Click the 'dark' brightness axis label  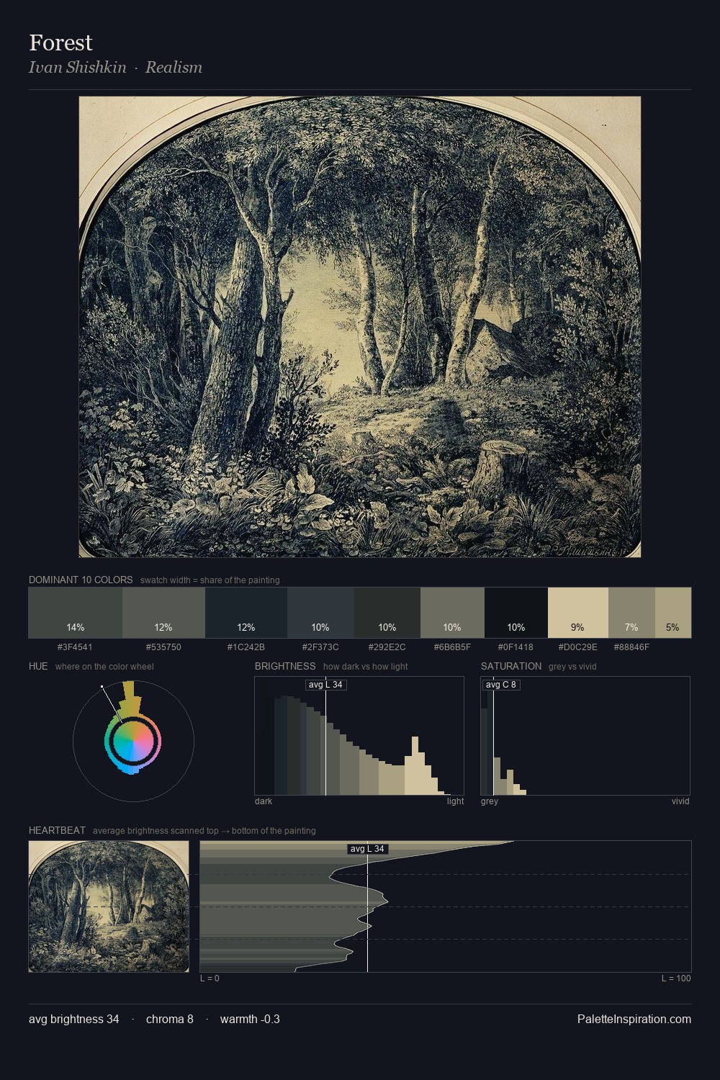coord(264,801)
